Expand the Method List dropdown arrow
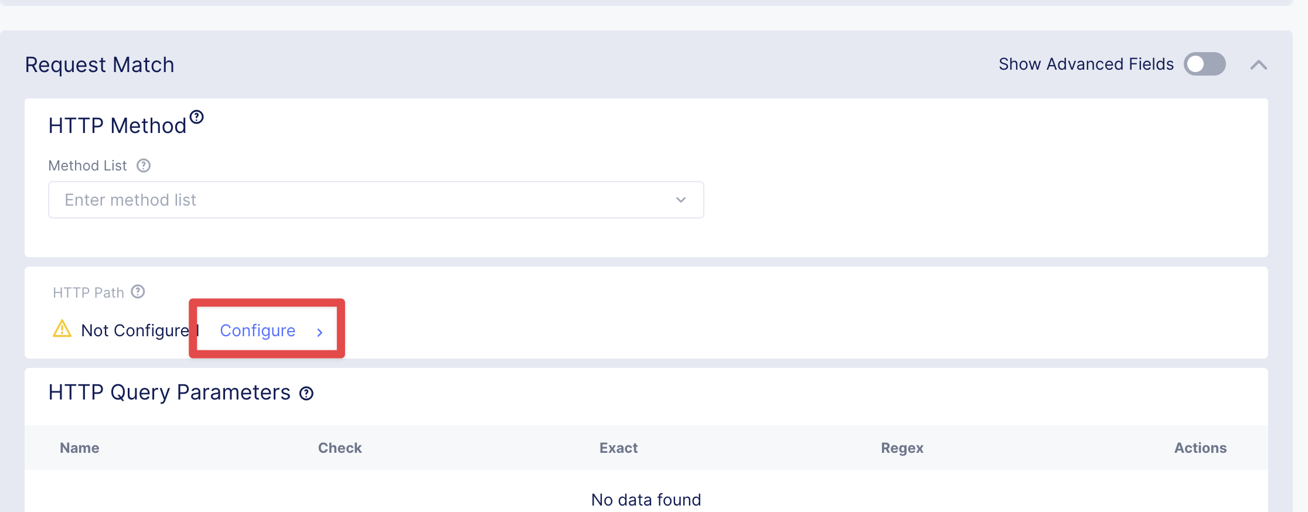The height and width of the screenshot is (512, 1308). (680, 200)
